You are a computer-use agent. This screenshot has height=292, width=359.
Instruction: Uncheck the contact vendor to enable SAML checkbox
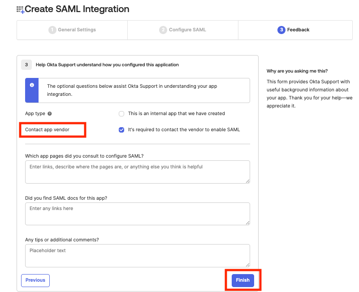coord(121,130)
